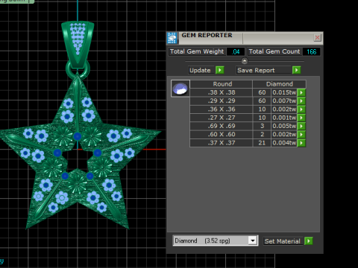Select the .27 X .27 size cell

[222, 118]
